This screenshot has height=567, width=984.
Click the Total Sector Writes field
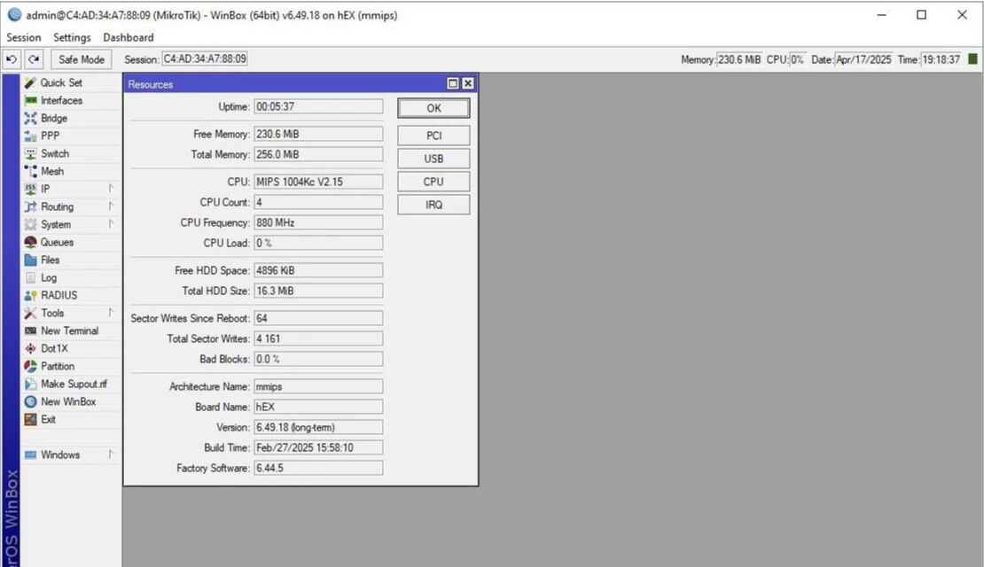pos(318,338)
